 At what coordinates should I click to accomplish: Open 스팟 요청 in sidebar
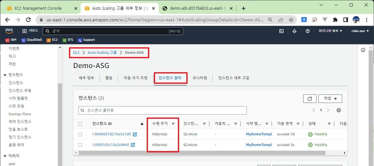click(16, 106)
